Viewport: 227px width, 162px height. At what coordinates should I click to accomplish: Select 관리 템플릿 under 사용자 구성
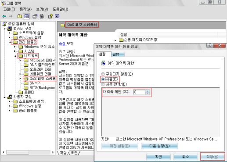[28, 111]
